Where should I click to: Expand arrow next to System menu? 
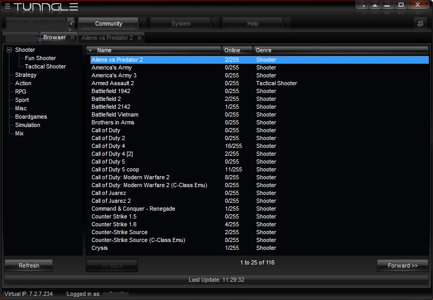pyautogui.click(x=215, y=24)
